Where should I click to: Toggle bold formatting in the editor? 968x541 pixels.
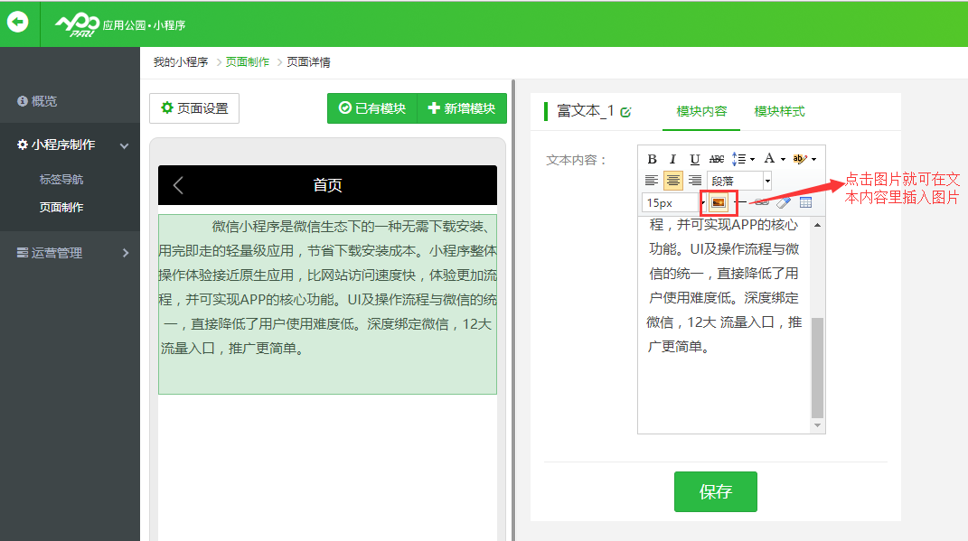click(x=652, y=159)
